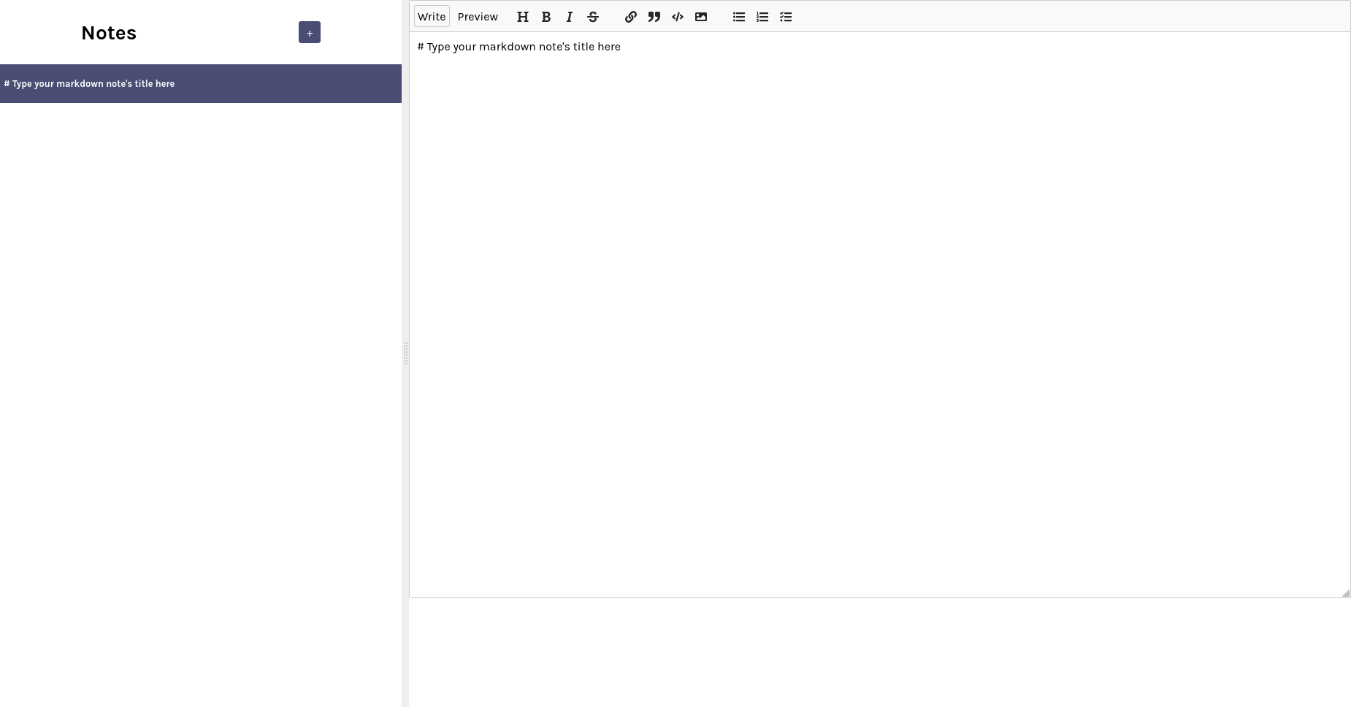This screenshot has height=707, width=1351.
Task: Create a new note with plus button
Action: (x=310, y=32)
